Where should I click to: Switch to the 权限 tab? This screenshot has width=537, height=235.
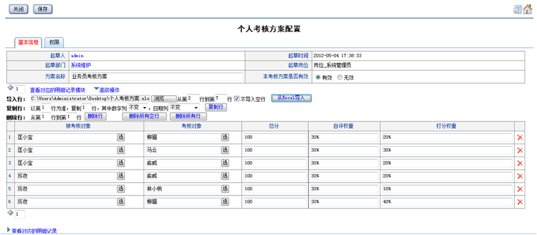click(54, 43)
